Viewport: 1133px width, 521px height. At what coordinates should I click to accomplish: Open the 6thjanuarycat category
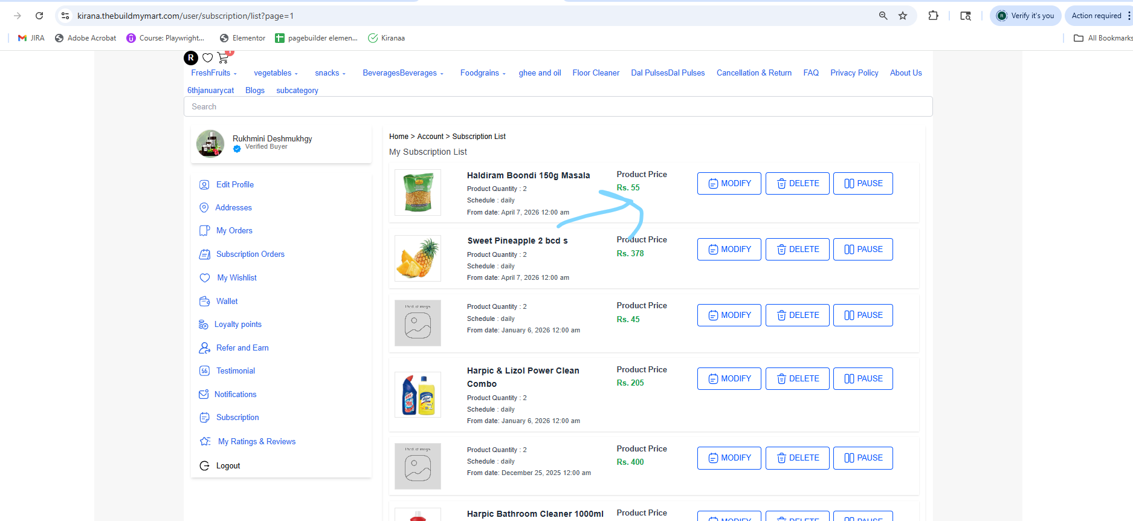click(x=210, y=91)
